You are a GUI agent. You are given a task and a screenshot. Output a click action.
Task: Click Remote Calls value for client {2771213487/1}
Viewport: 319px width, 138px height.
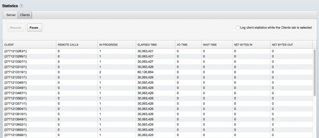(59, 93)
